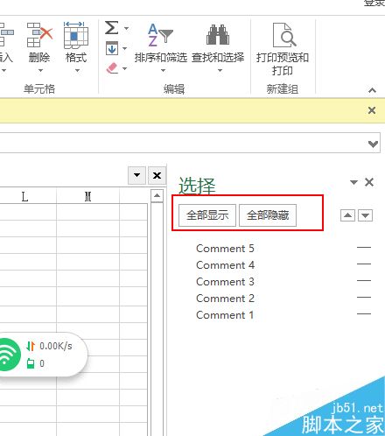Screen dimensions: 385x436
Task: Toggle visibility of Comment 5
Action: 364,247
